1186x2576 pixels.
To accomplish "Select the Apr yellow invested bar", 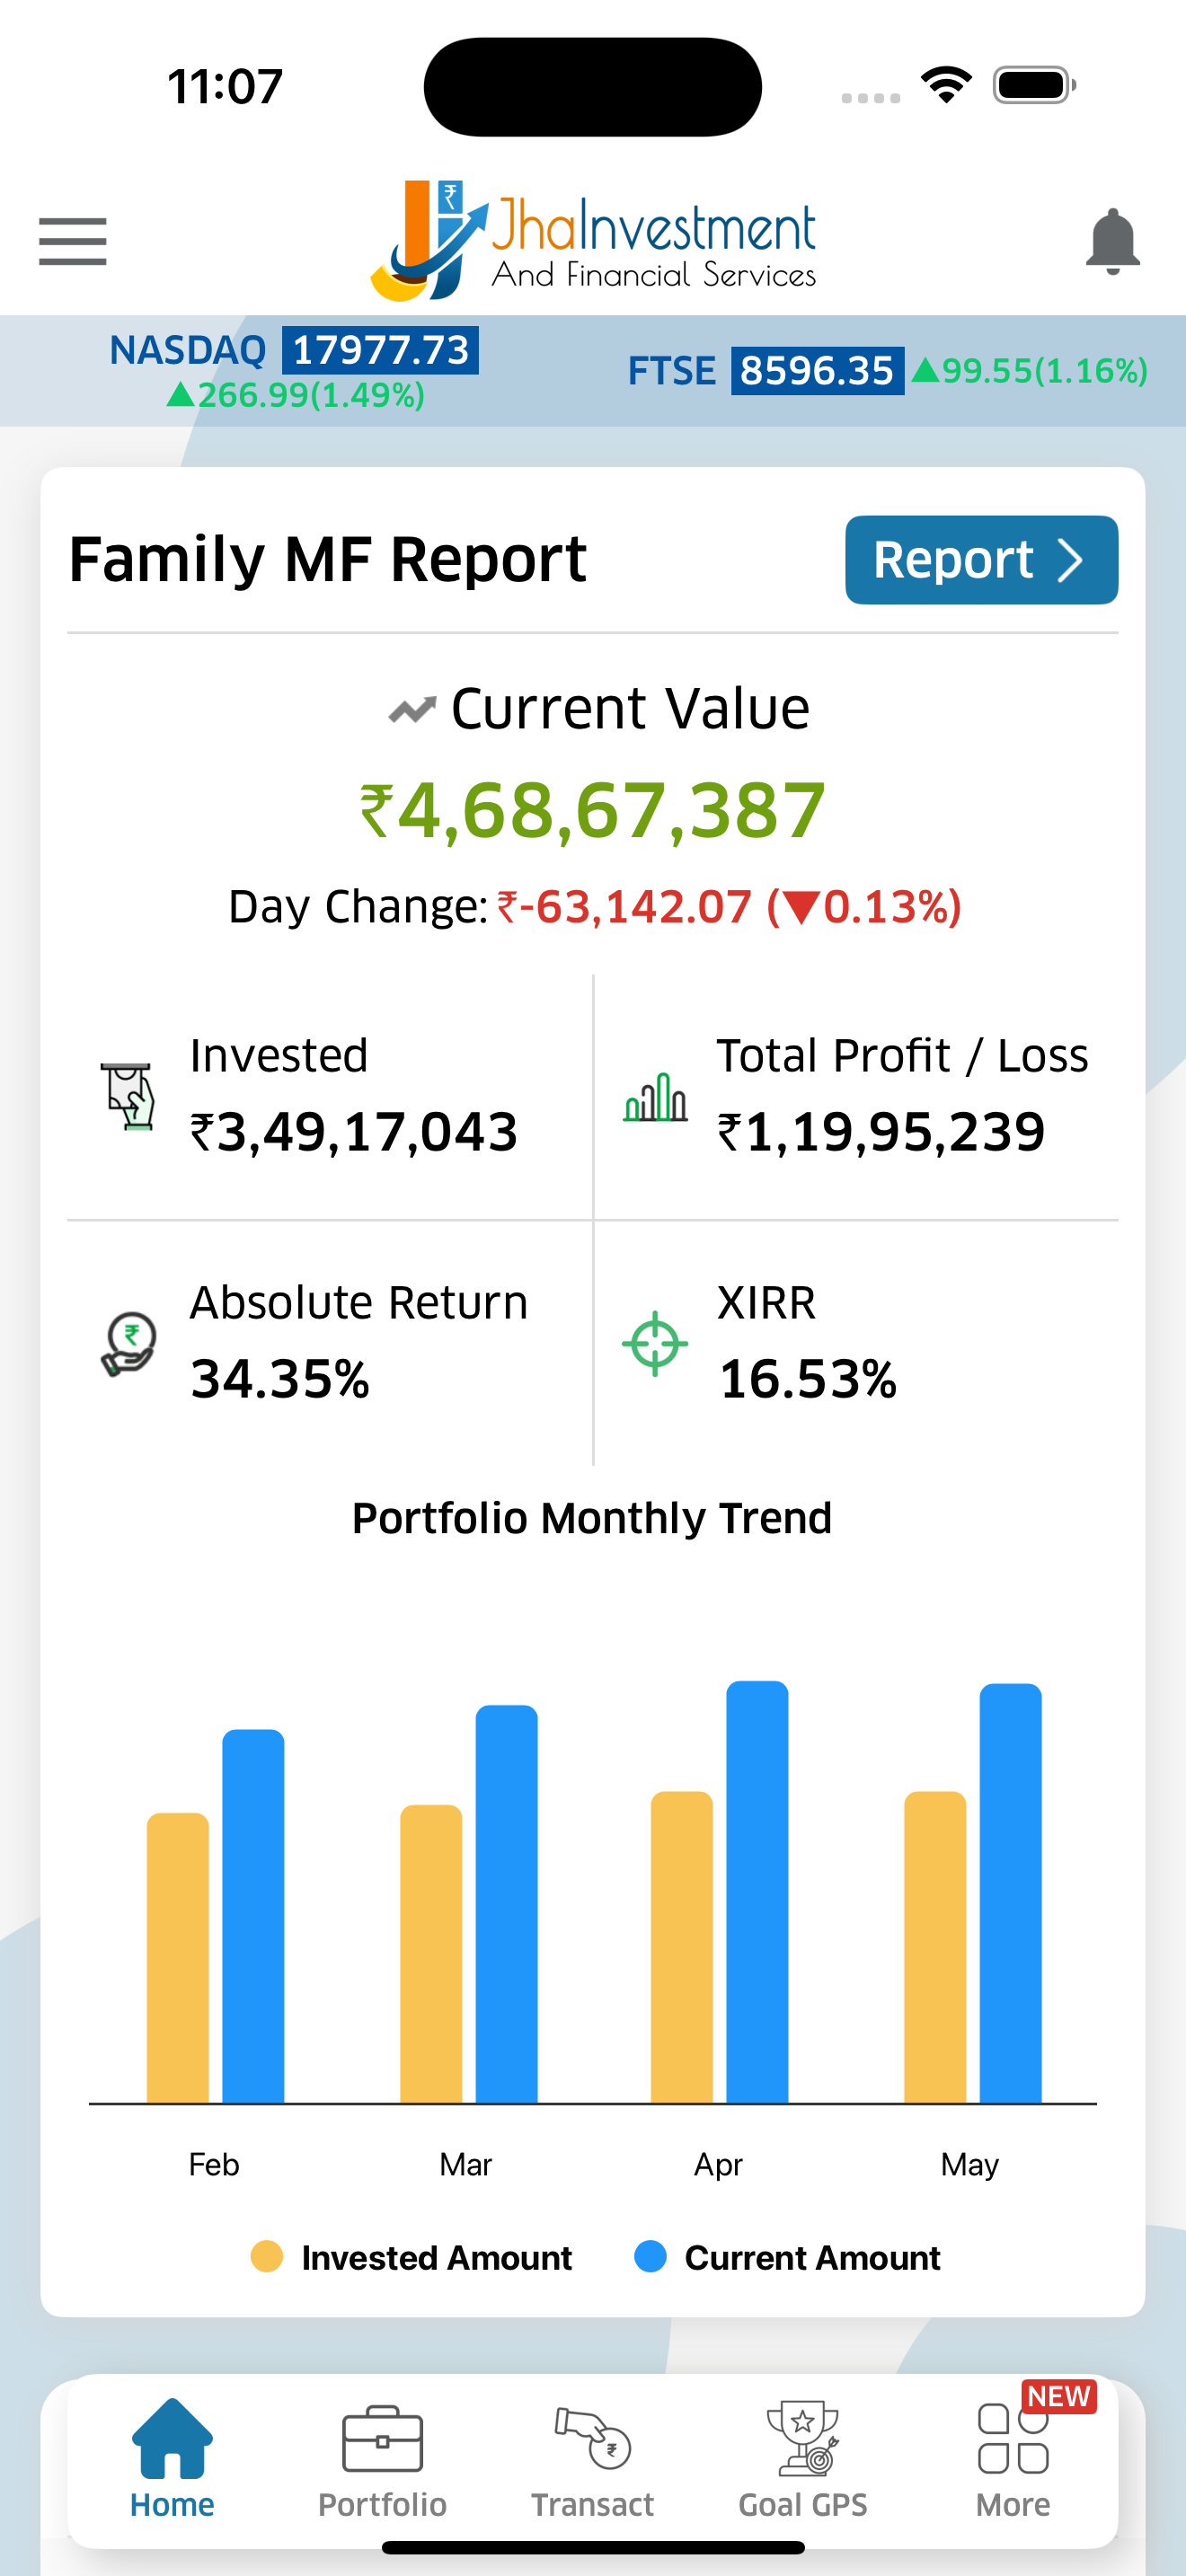I will pyautogui.click(x=682, y=1947).
